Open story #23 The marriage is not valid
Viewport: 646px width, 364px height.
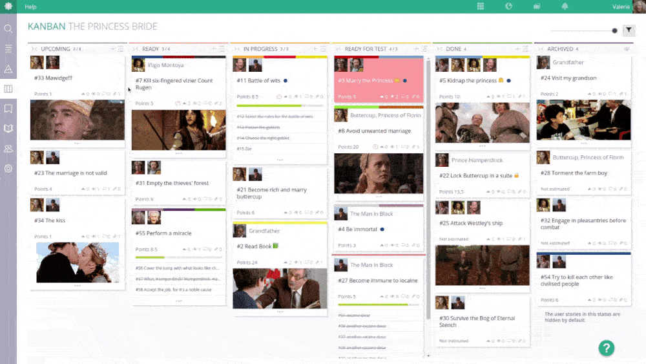click(x=70, y=173)
